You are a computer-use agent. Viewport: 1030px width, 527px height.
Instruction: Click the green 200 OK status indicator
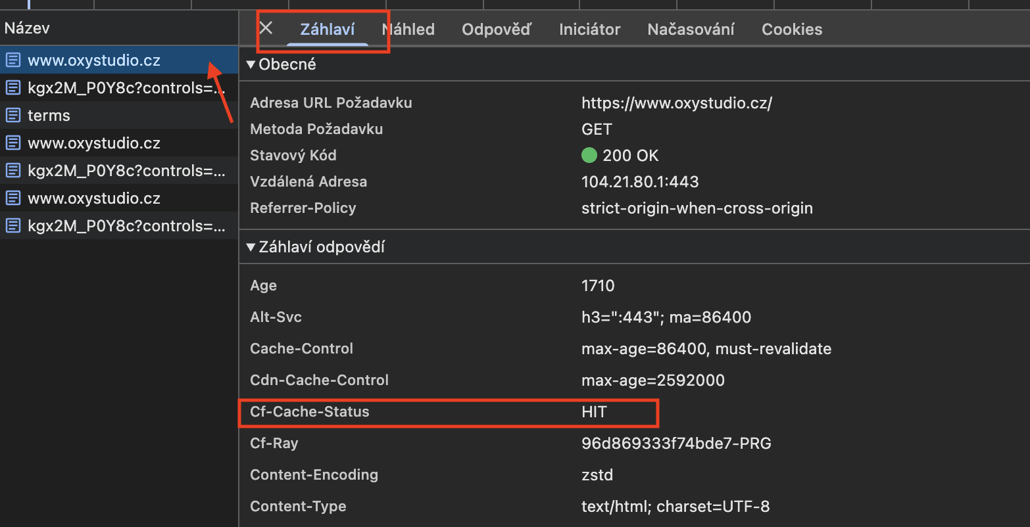(x=589, y=156)
